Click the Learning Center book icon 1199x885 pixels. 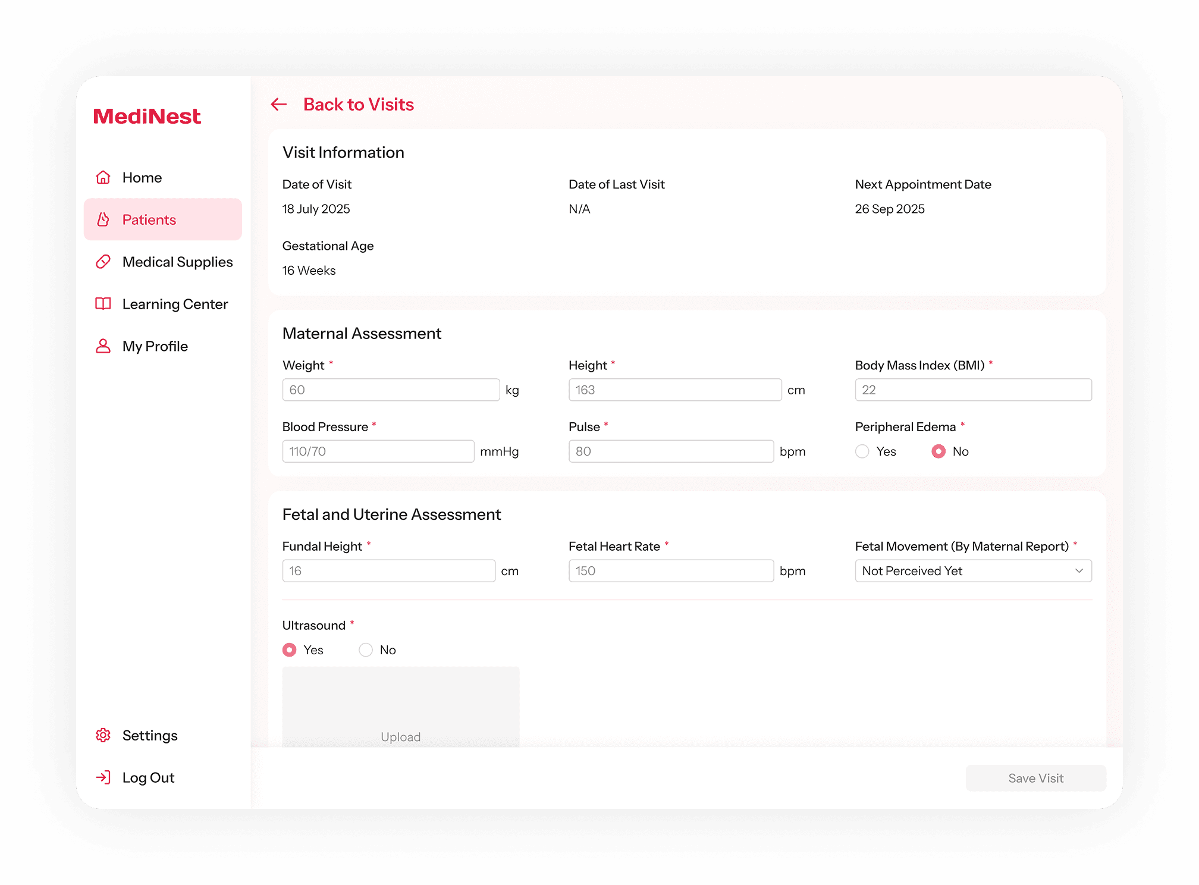103,304
